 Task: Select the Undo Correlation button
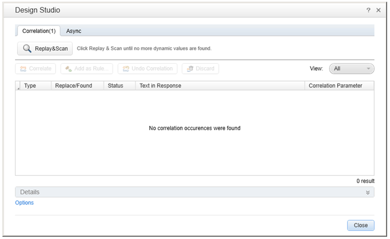pos(147,69)
